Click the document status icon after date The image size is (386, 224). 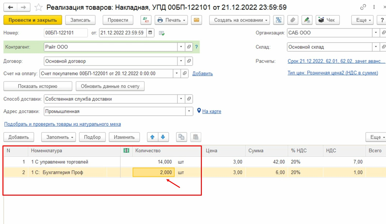(x=162, y=33)
